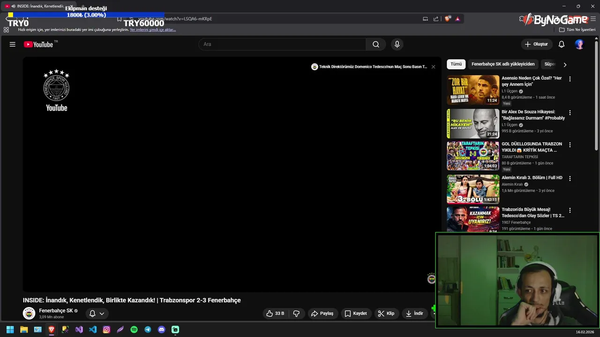The width and height of the screenshot is (600, 337).
Task: Open Fenerbahçe SK channel avatar
Action: click(29, 313)
